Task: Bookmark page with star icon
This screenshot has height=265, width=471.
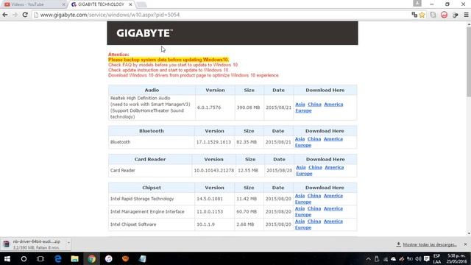Action: [422, 15]
